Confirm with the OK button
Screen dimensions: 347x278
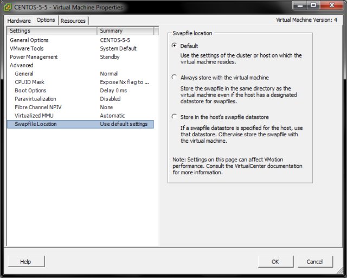(275, 262)
